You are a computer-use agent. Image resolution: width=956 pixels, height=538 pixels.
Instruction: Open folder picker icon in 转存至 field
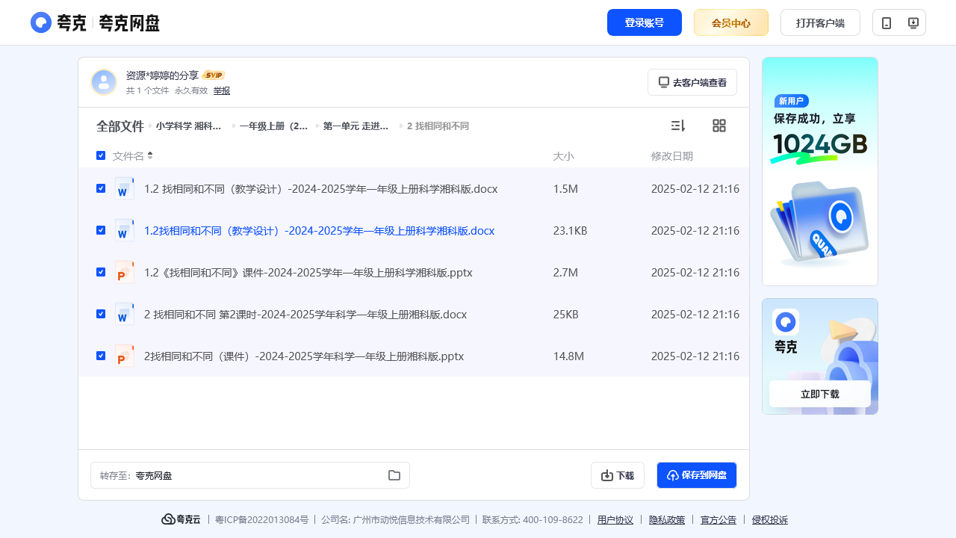click(x=394, y=475)
